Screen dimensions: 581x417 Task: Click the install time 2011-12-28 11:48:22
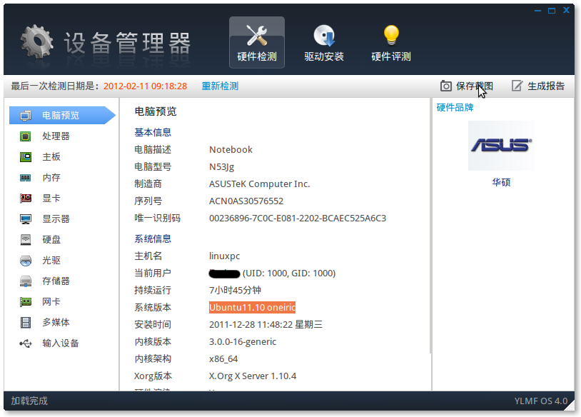(251, 325)
